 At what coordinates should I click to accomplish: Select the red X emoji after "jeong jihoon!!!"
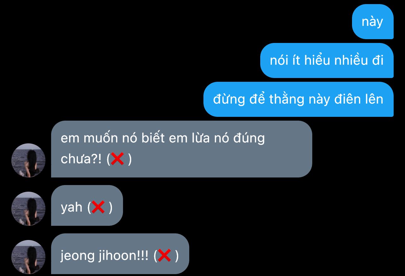pyautogui.click(x=164, y=255)
